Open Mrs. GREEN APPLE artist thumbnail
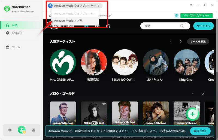218x140 pixels. click(63, 62)
